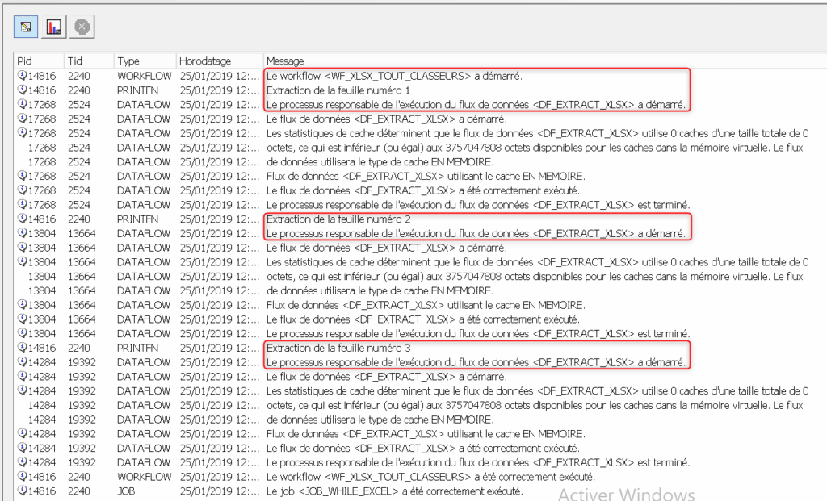The image size is (827, 501).
Task: Click info icon of workflow 'a démarré' row
Action: click(23, 76)
